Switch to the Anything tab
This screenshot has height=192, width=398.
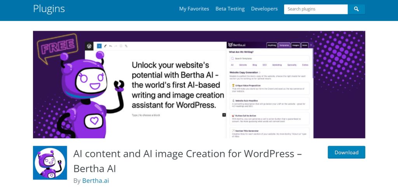(272, 45)
